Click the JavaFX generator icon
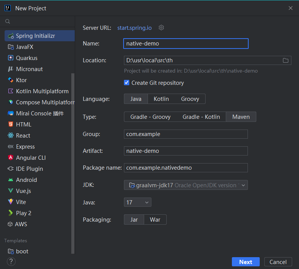The width and height of the screenshot is (299, 269). point(11,47)
